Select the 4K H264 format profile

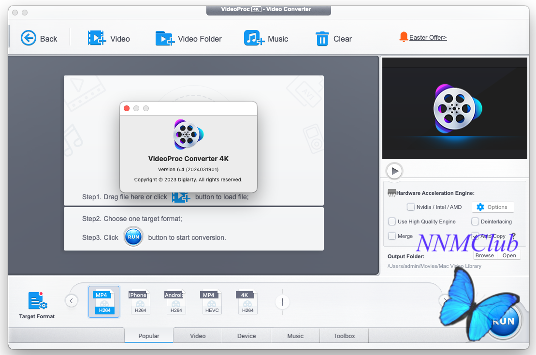click(x=247, y=302)
